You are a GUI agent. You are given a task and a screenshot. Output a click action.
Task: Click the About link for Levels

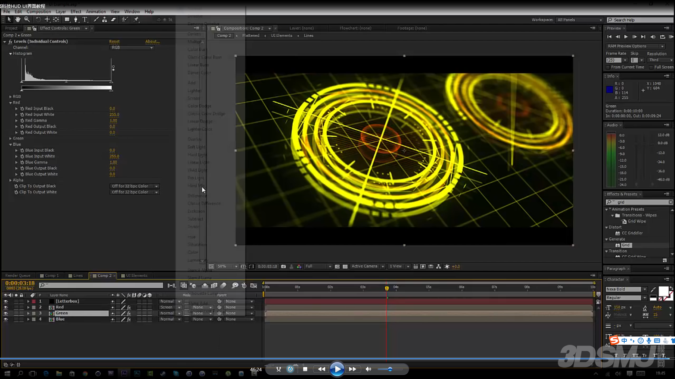coord(152,41)
